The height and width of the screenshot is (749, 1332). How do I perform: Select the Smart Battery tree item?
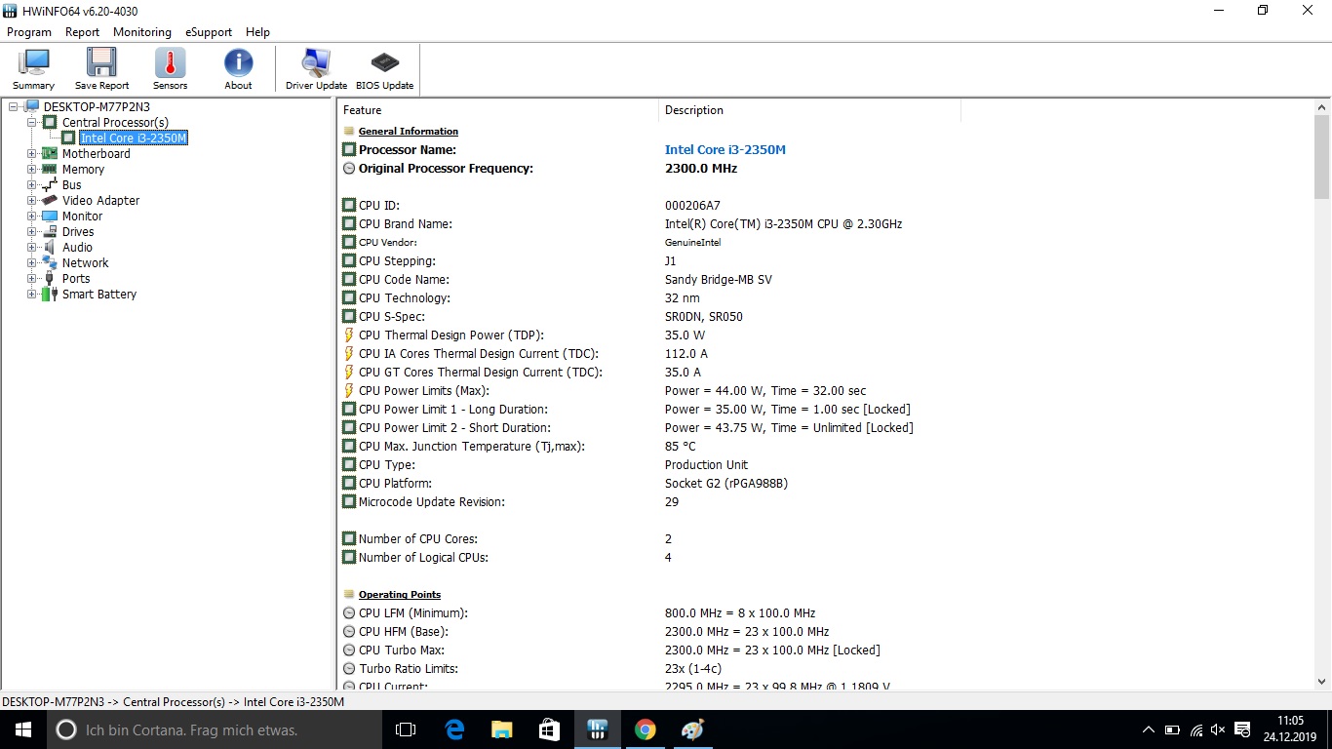point(99,294)
